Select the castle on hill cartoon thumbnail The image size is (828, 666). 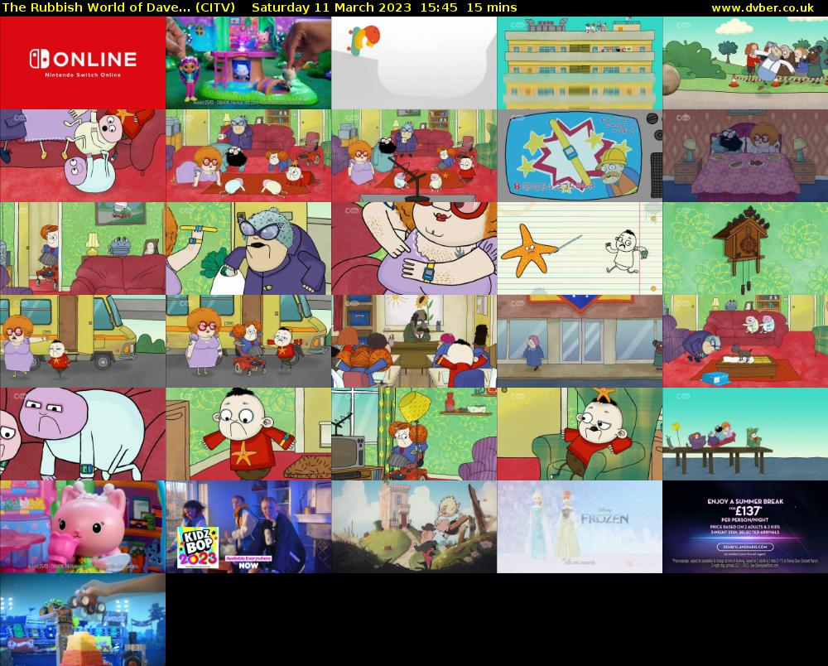pyautogui.click(x=414, y=527)
